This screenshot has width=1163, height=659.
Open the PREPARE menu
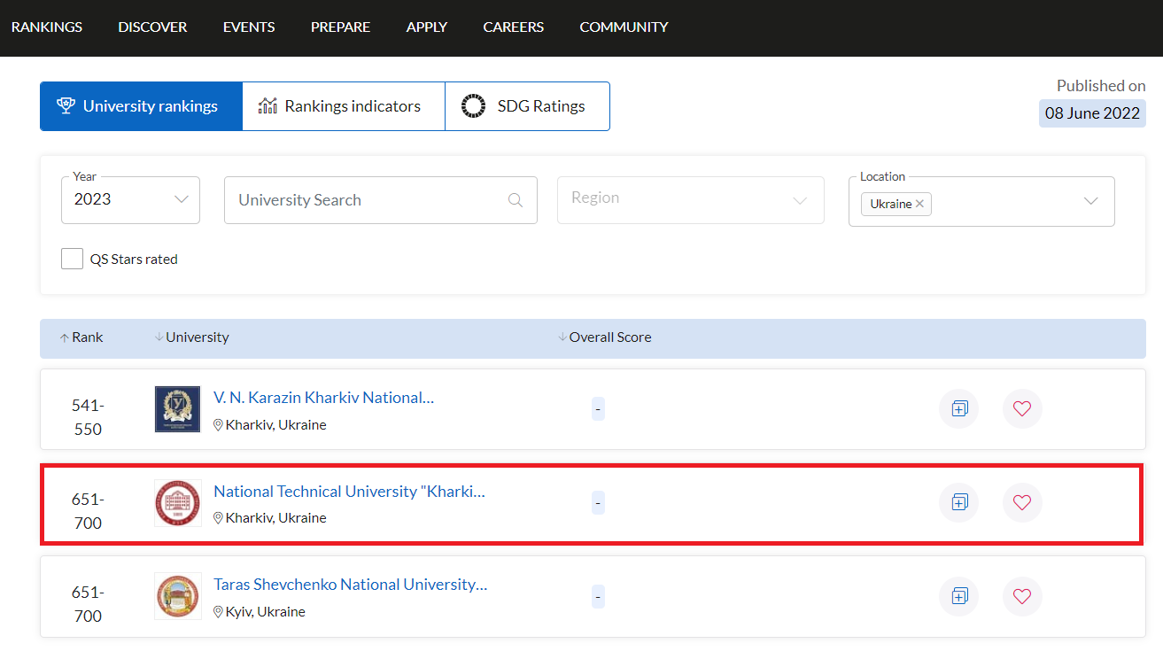pyautogui.click(x=340, y=27)
